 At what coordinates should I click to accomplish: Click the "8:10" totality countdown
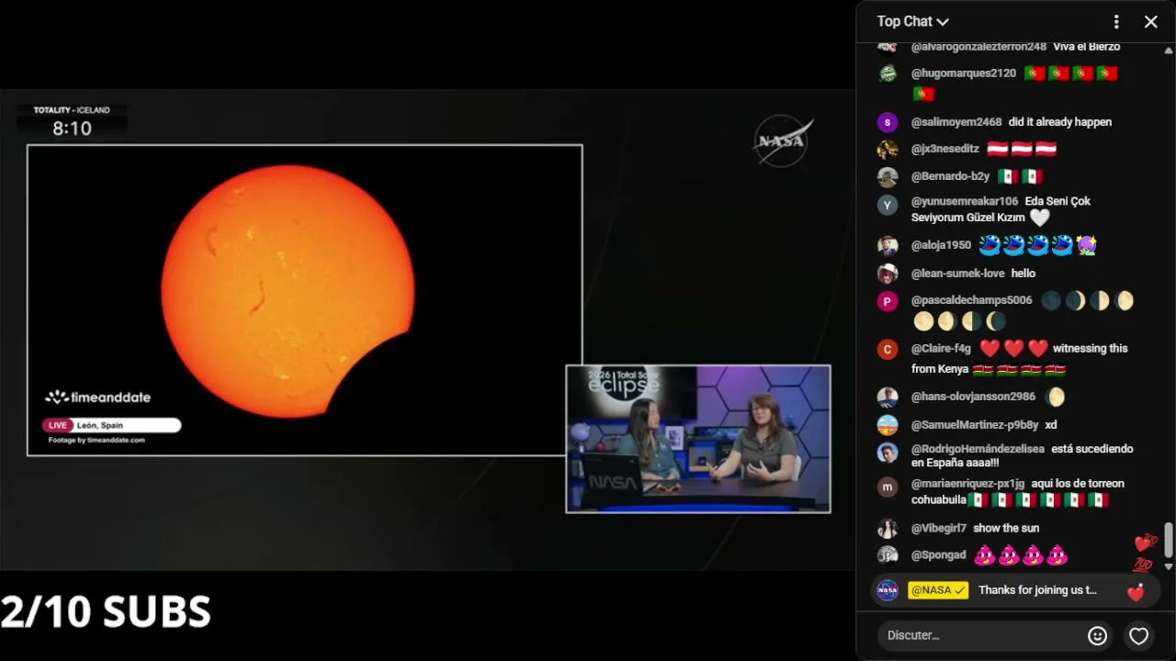coord(72,129)
